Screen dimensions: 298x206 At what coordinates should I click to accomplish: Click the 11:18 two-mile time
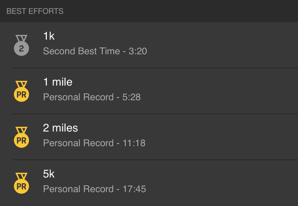(134, 143)
